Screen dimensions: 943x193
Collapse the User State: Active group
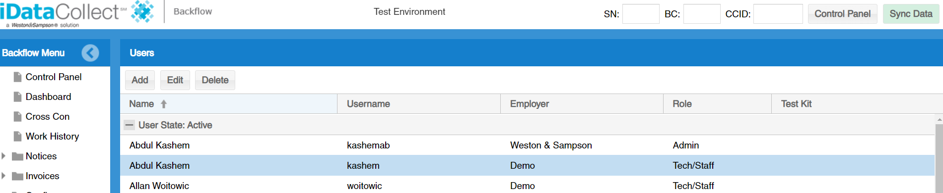pos(129,125)
